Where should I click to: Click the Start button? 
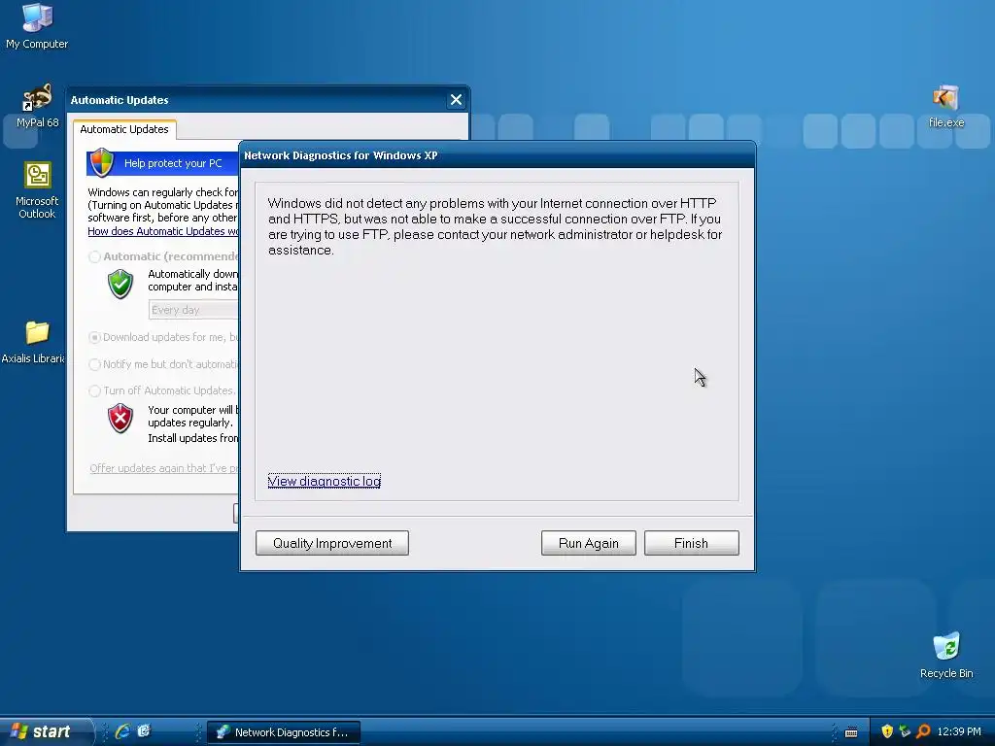coord(46,731)
